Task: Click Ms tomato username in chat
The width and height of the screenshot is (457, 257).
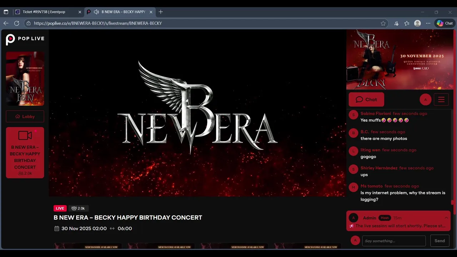Action: 372,186
